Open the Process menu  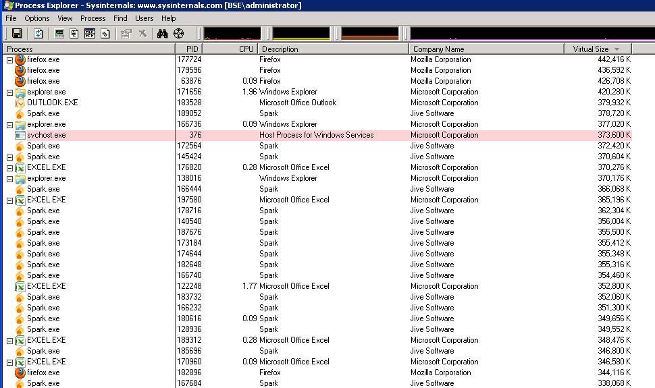93,18
